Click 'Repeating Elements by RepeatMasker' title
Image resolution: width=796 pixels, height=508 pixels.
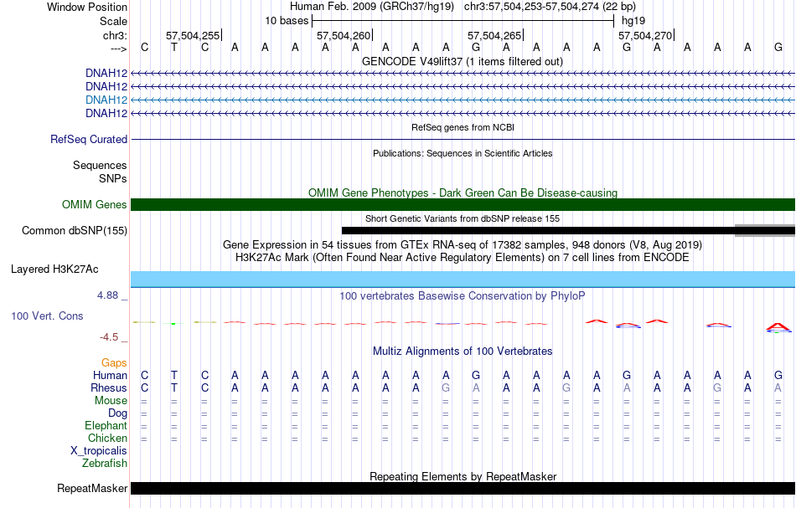click(463, 476)
